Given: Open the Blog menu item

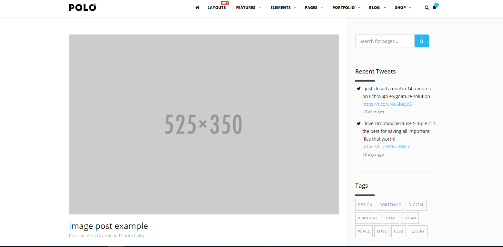Looking at the screenshot, I should pyautogui.click(x=377, y=7).
